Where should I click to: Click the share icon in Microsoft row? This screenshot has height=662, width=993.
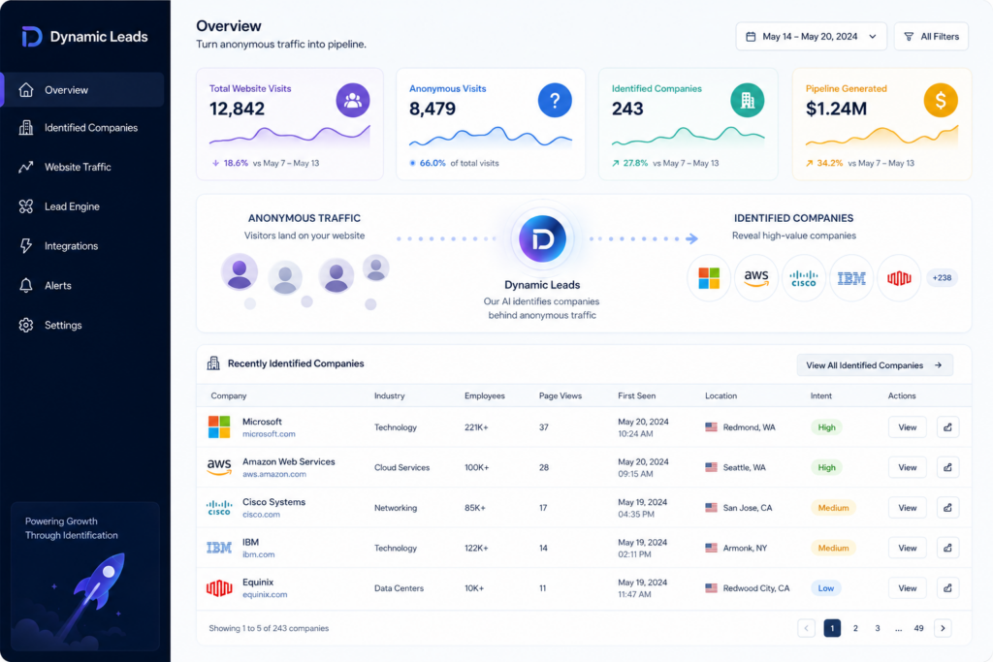tap(947, 427)
